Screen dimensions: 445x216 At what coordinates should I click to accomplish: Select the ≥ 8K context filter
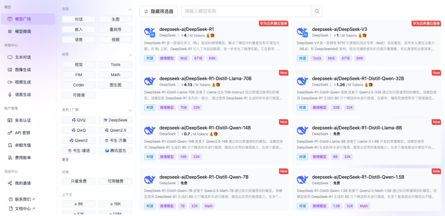(79, 204)
